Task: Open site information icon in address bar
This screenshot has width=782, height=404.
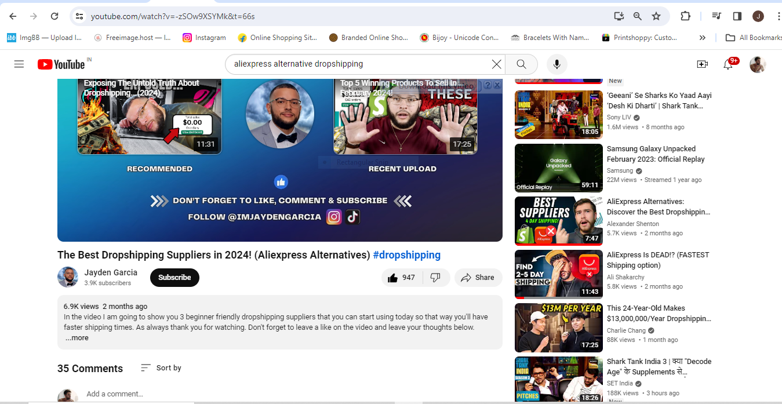Action: click(x=80, y=16)
